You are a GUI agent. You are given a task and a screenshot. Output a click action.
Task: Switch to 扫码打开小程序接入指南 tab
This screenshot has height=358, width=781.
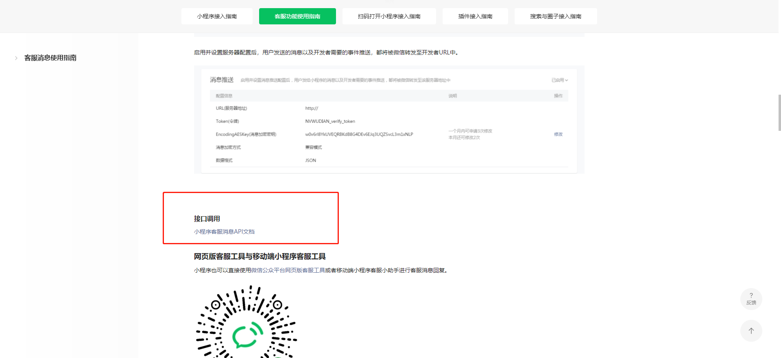pyautogui.click(x=389, y=16)
